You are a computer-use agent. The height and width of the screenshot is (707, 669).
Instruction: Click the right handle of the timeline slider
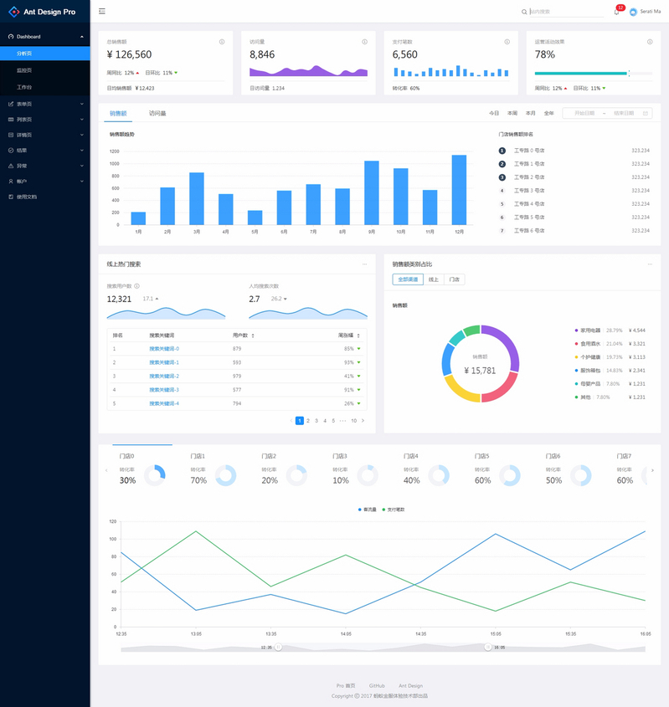pyautogui.click(x=487, y=647)
